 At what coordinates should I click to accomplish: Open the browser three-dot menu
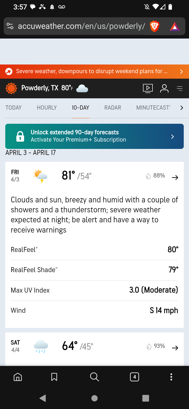click(x=171, y=377)
